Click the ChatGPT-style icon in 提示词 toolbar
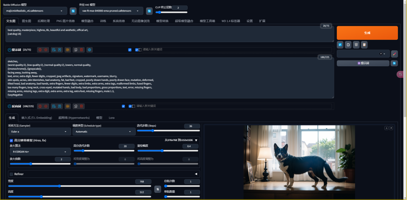Image resolution: width=407 pixels, height=200 pixels. point(90,50)
